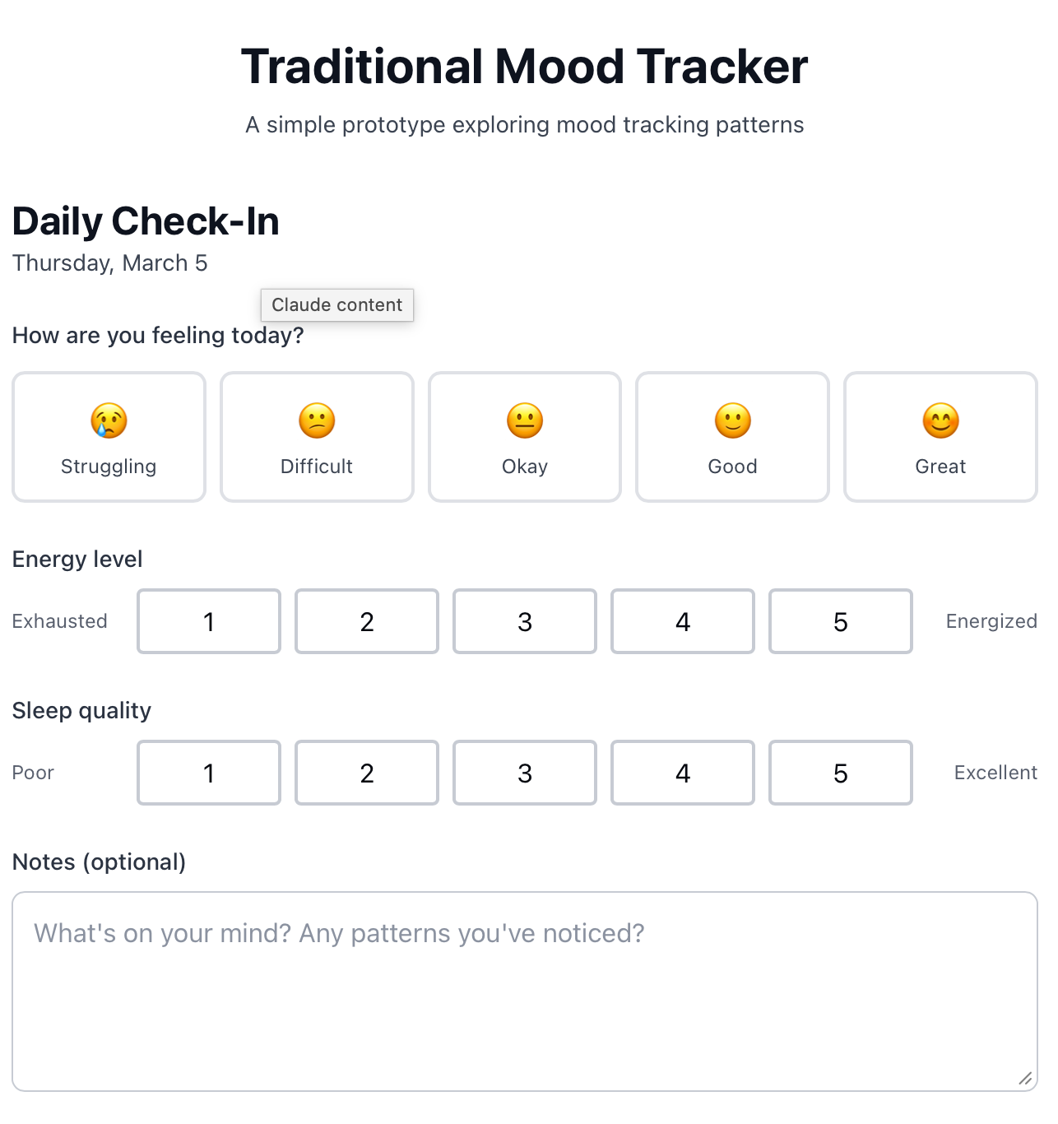The image size is (1058, 1124).
Task: Set energy level to 1
Action: tap(209, 621)
